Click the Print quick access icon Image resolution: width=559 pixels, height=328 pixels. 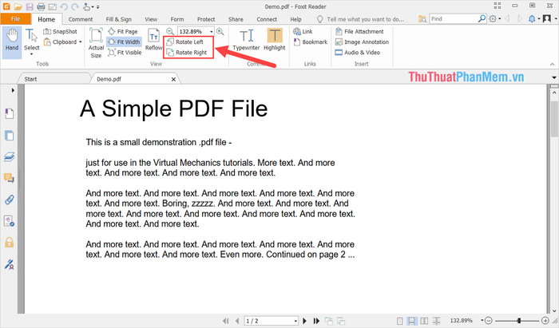[x=41, y=6]
